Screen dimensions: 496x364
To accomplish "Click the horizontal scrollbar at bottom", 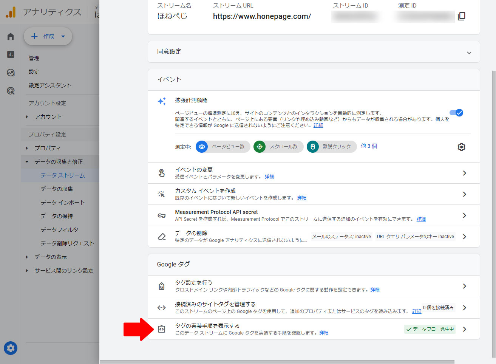I will [x=277, y=362].
